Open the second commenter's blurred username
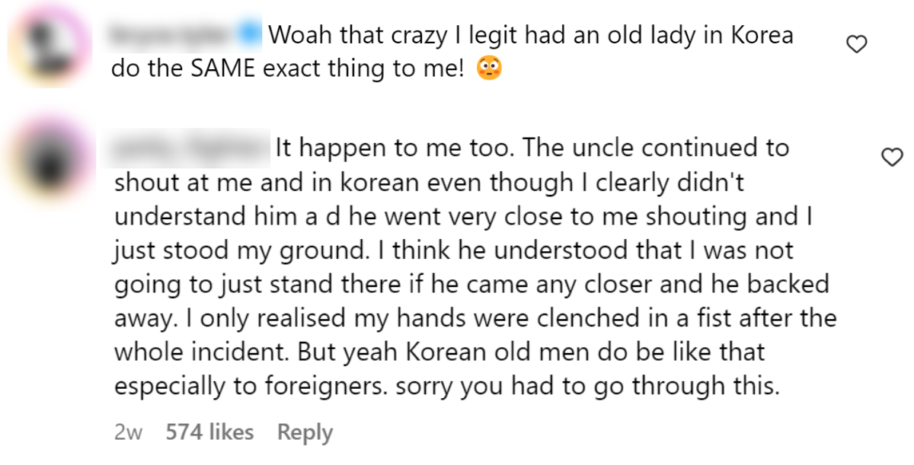The image size is (914, 465). click(189, 147)
